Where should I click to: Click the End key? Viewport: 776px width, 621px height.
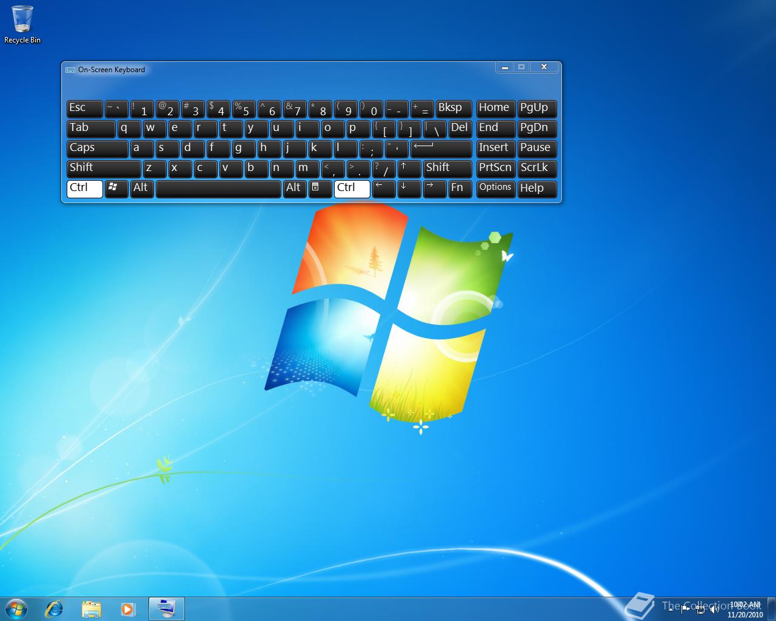[496, 129]
